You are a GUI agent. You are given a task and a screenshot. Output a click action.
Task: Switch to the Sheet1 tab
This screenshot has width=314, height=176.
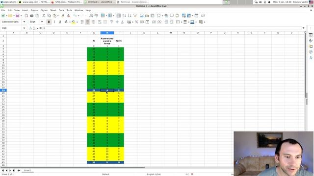[x=27, y=171]
